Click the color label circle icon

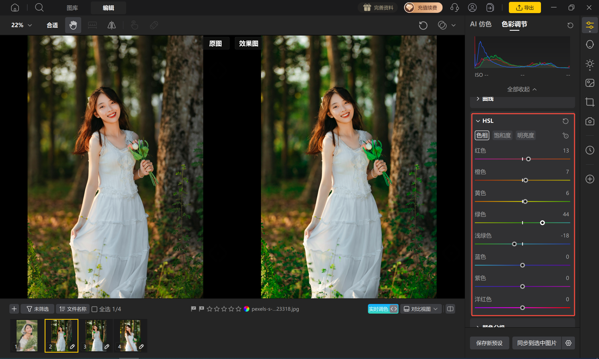(x=247, y=309)
